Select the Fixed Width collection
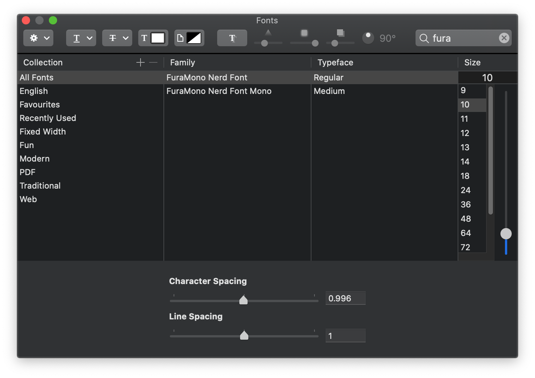535x378 pixels. coord(91,132)
